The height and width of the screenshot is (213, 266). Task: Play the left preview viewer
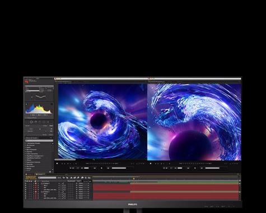101,168
